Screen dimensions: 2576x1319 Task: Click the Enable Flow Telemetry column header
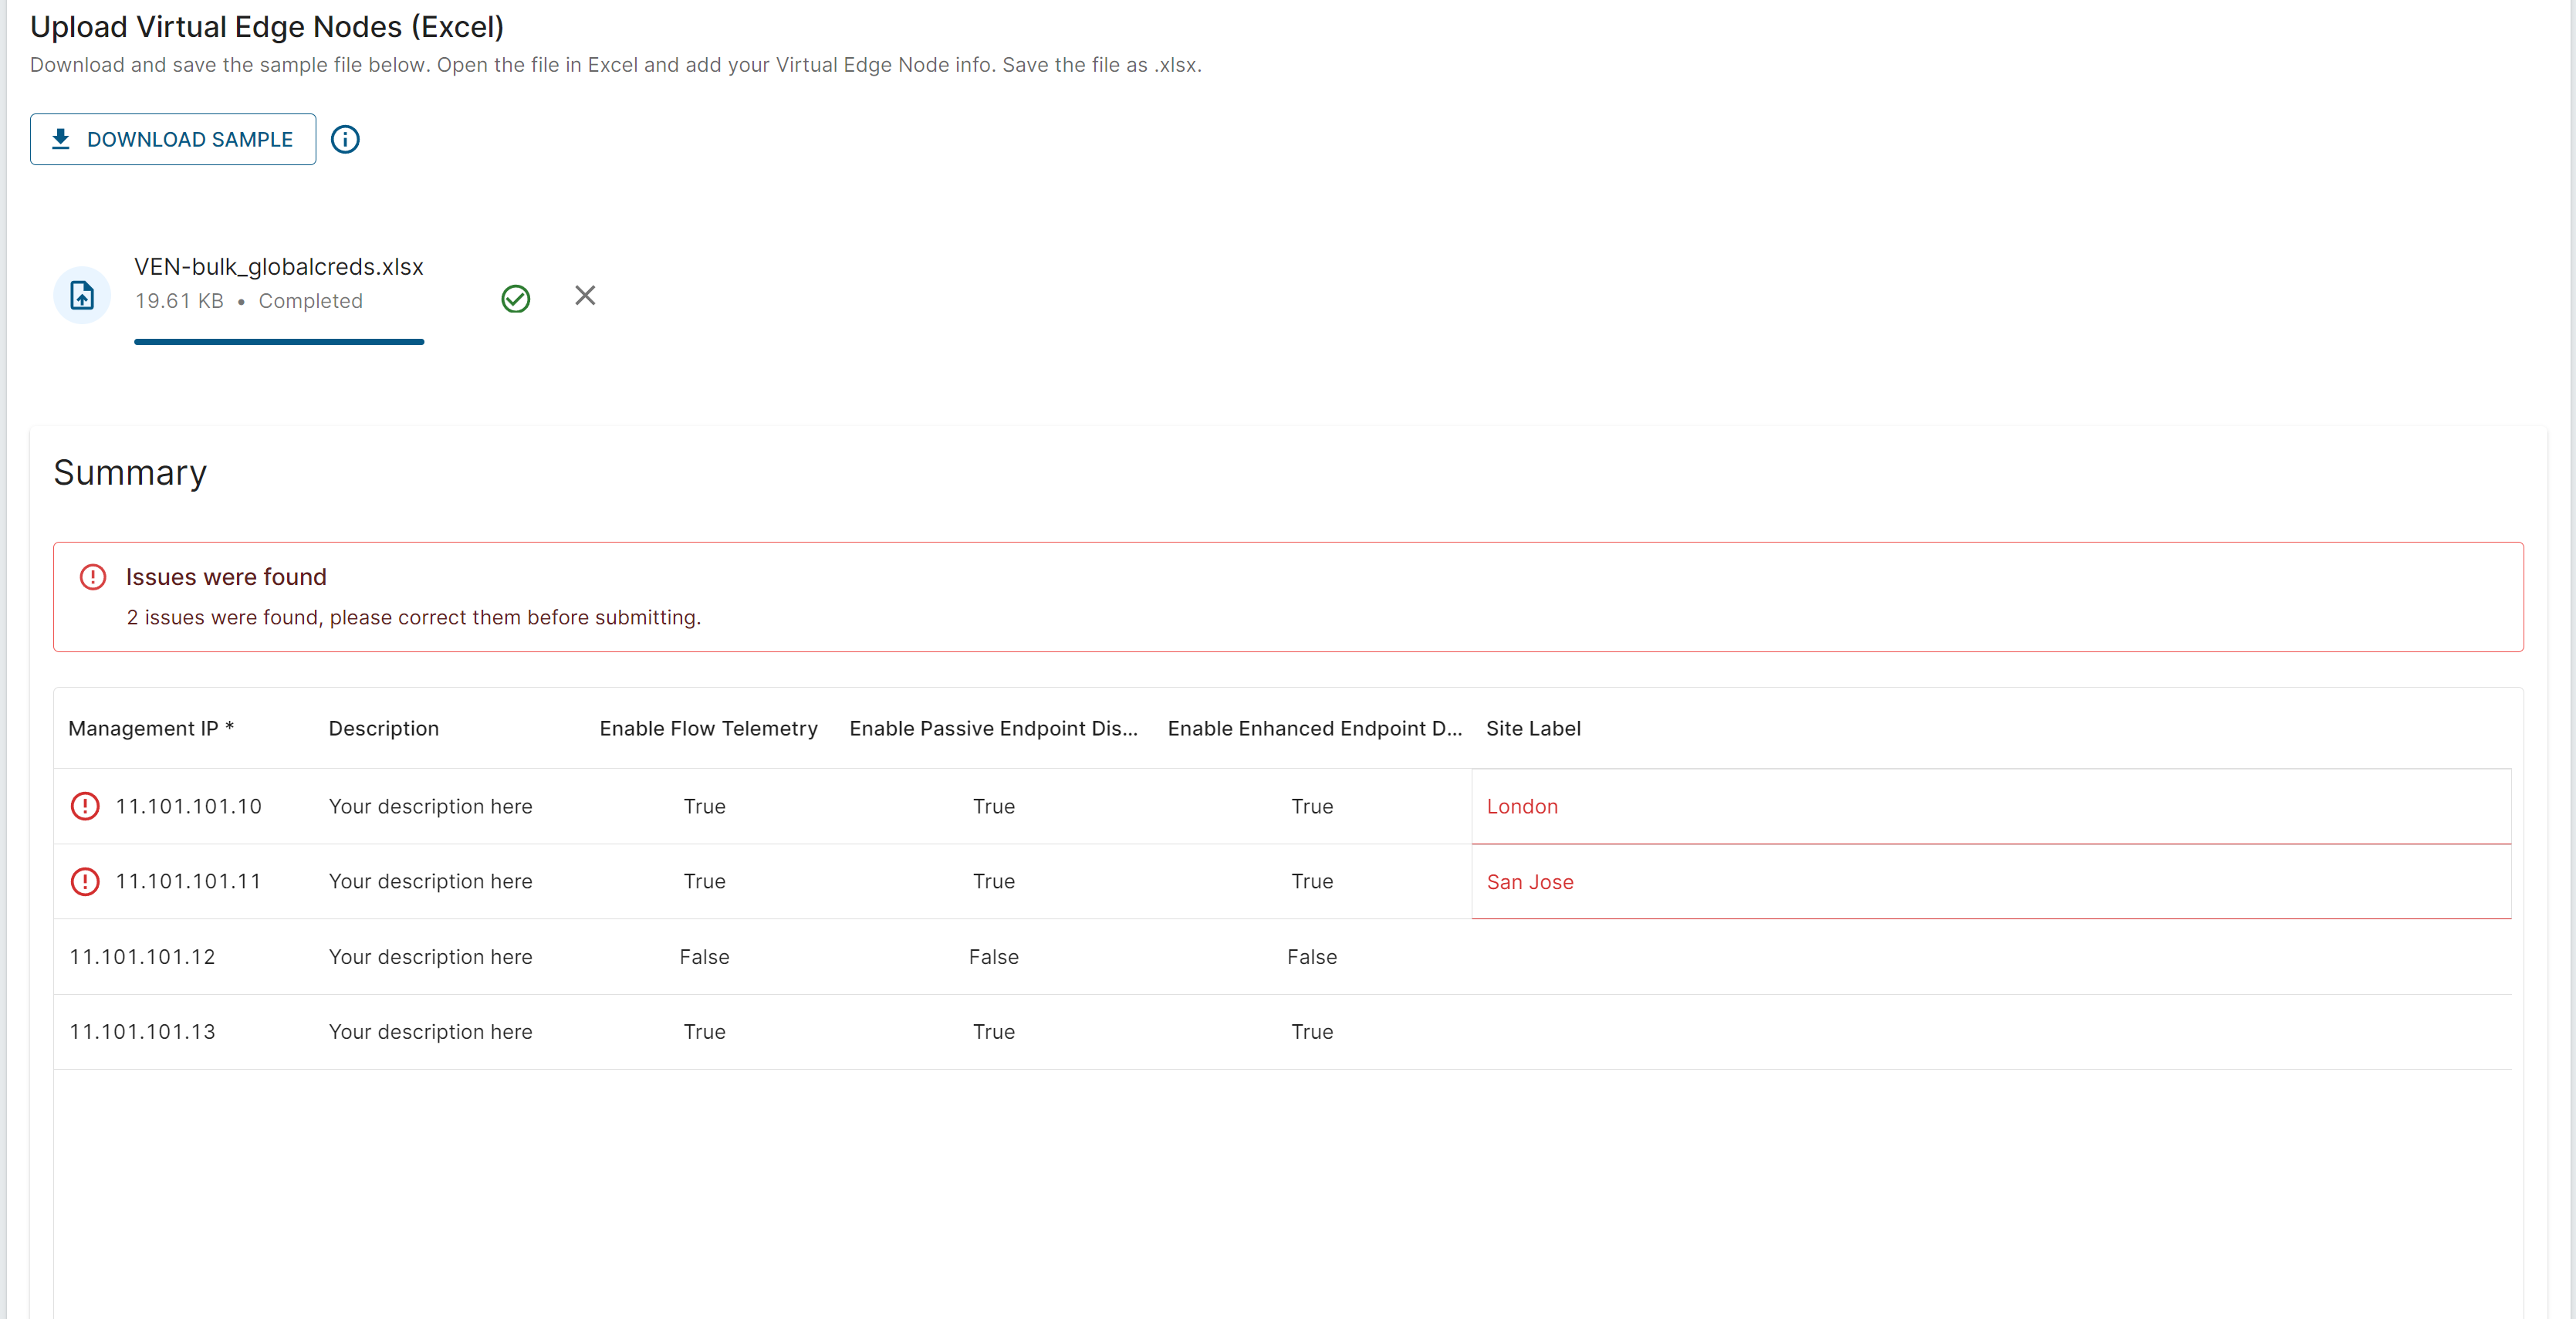(708, 728)
